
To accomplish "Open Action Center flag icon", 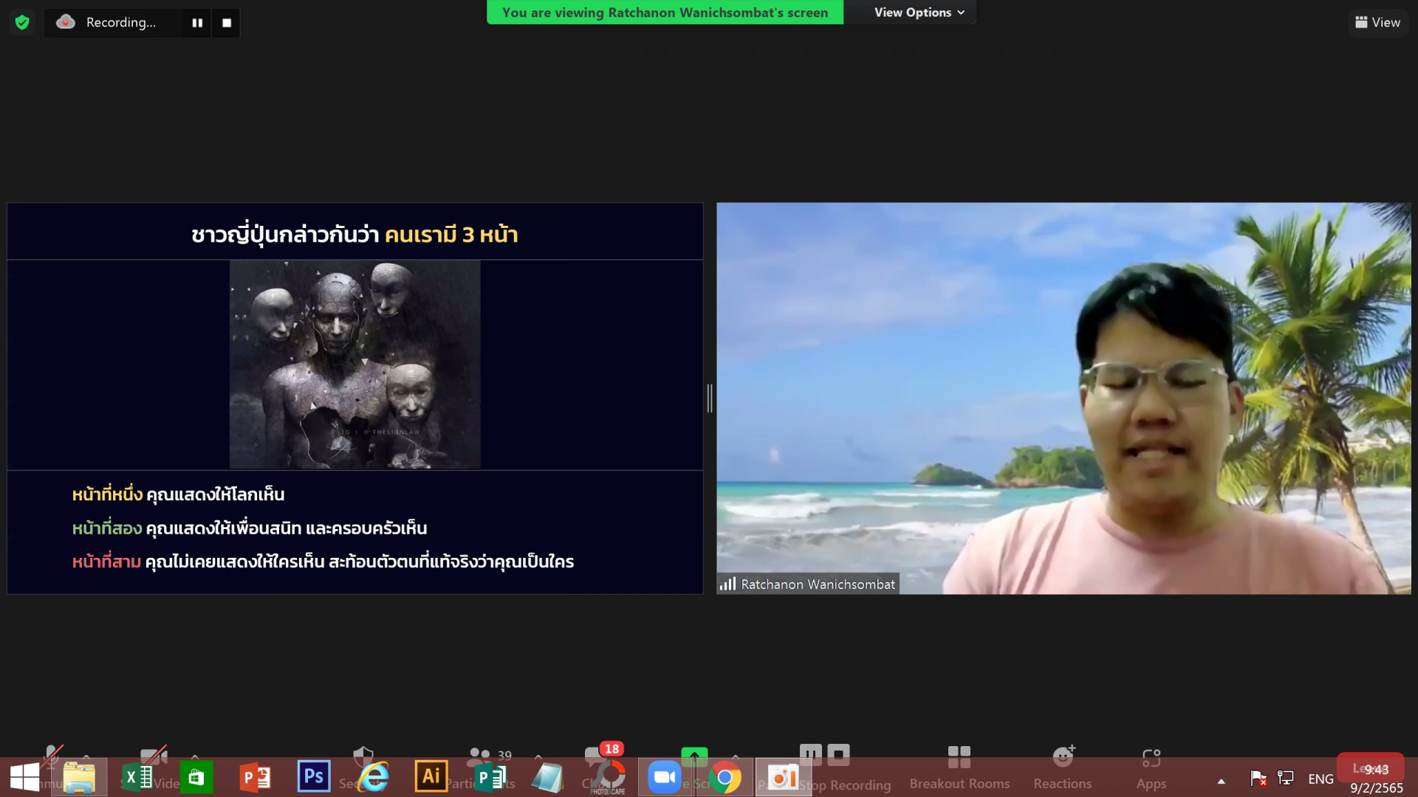I will [1258, 778].
